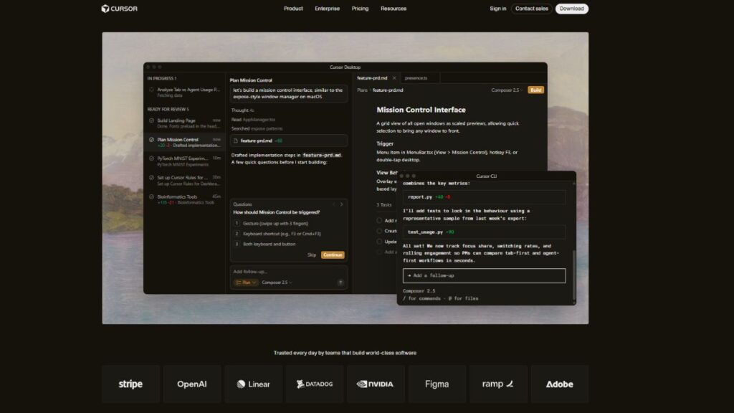
Task: Click the ramp logo card
Action: pos(499,384)
